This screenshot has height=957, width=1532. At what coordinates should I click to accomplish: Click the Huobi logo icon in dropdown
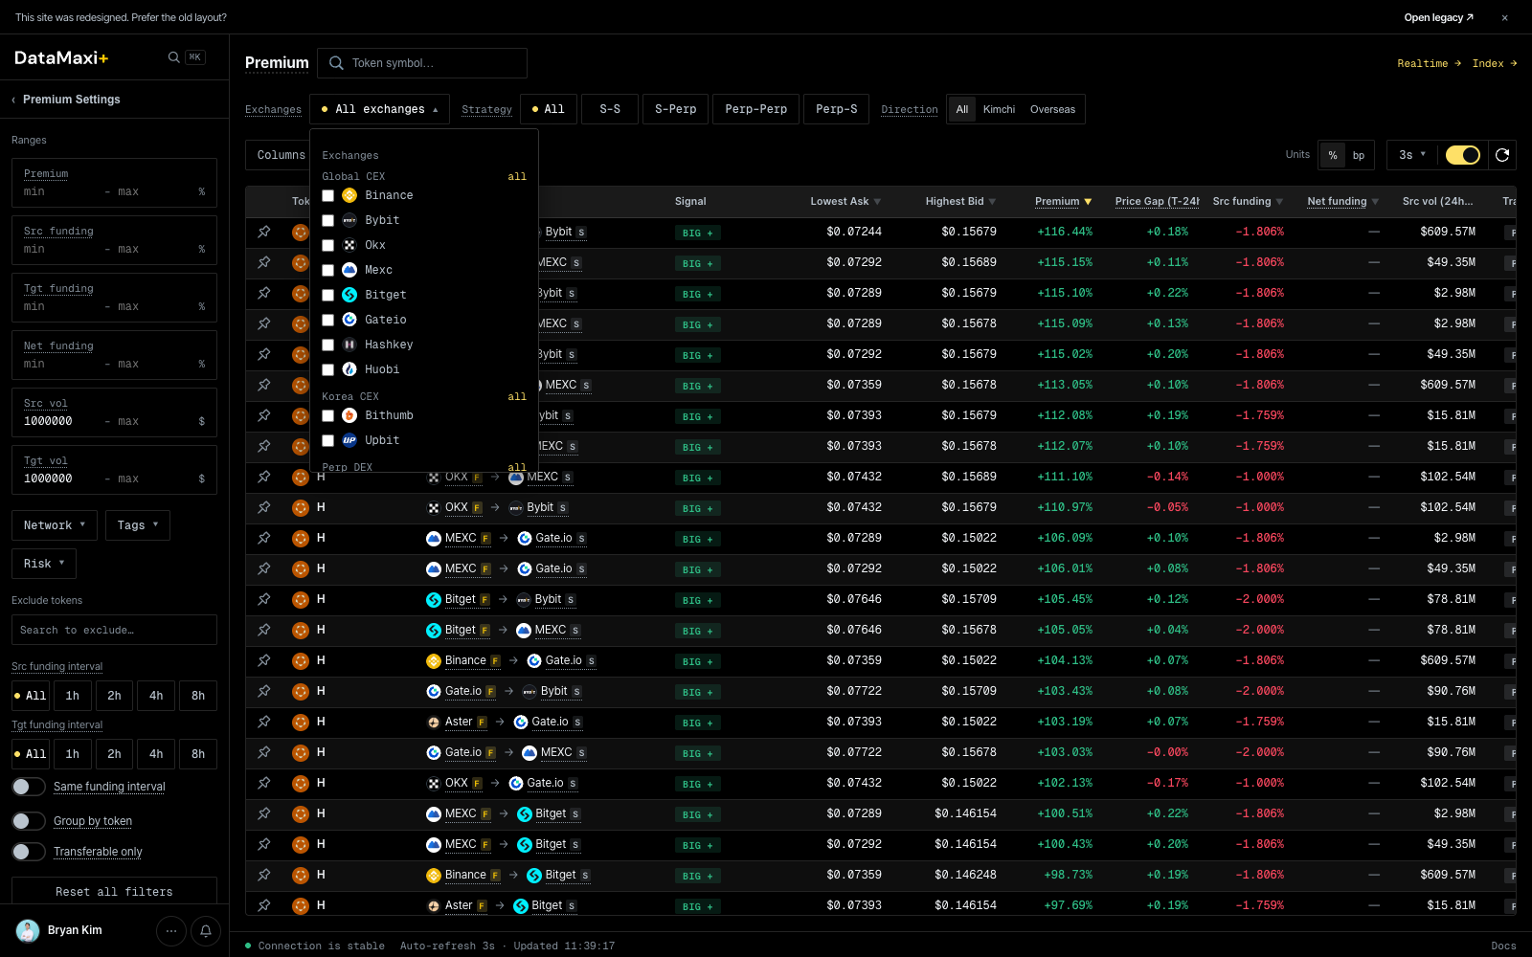pos(349,369)
